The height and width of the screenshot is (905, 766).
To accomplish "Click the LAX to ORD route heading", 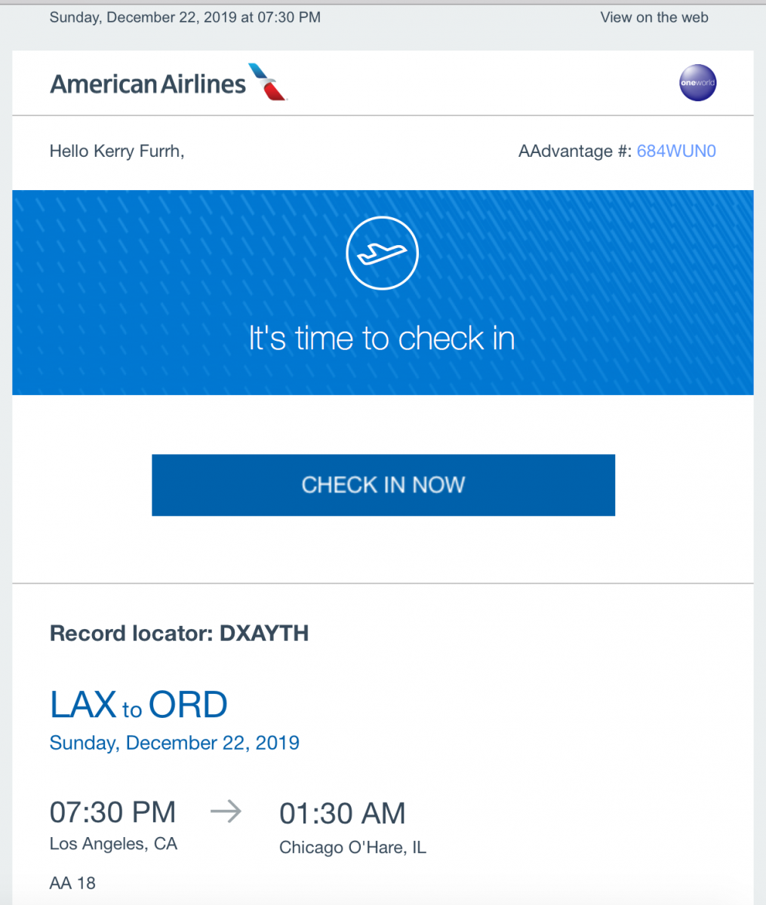I will tap(139, 705).
